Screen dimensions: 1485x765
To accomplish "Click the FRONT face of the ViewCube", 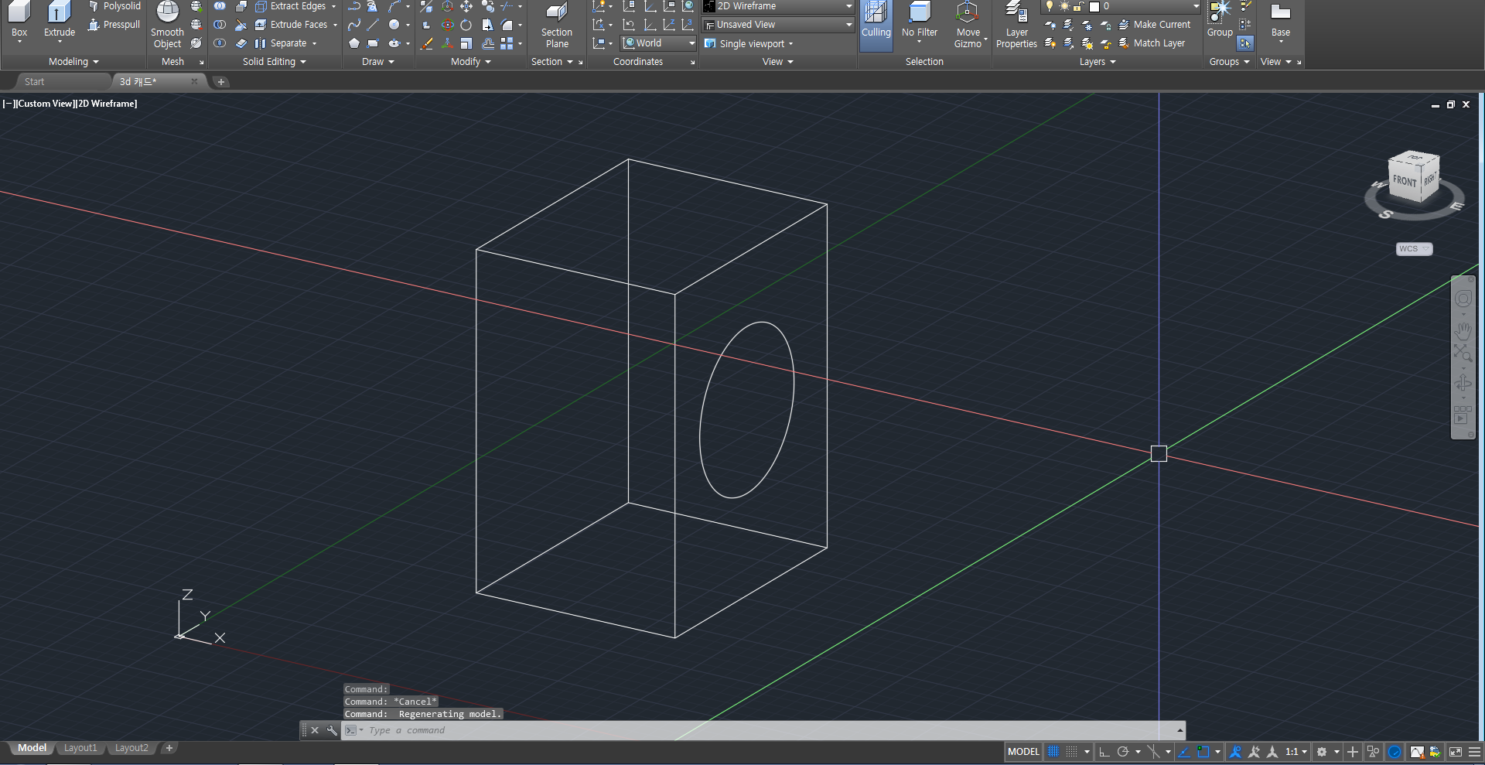I will (x=1404, y=181).
